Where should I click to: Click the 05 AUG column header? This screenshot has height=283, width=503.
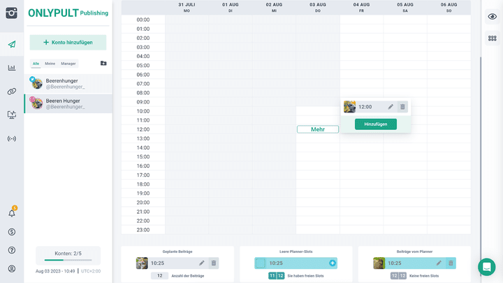pos(405,8)
